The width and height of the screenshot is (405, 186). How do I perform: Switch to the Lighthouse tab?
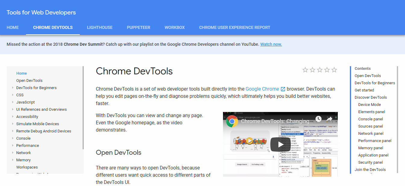click(100, 27)
